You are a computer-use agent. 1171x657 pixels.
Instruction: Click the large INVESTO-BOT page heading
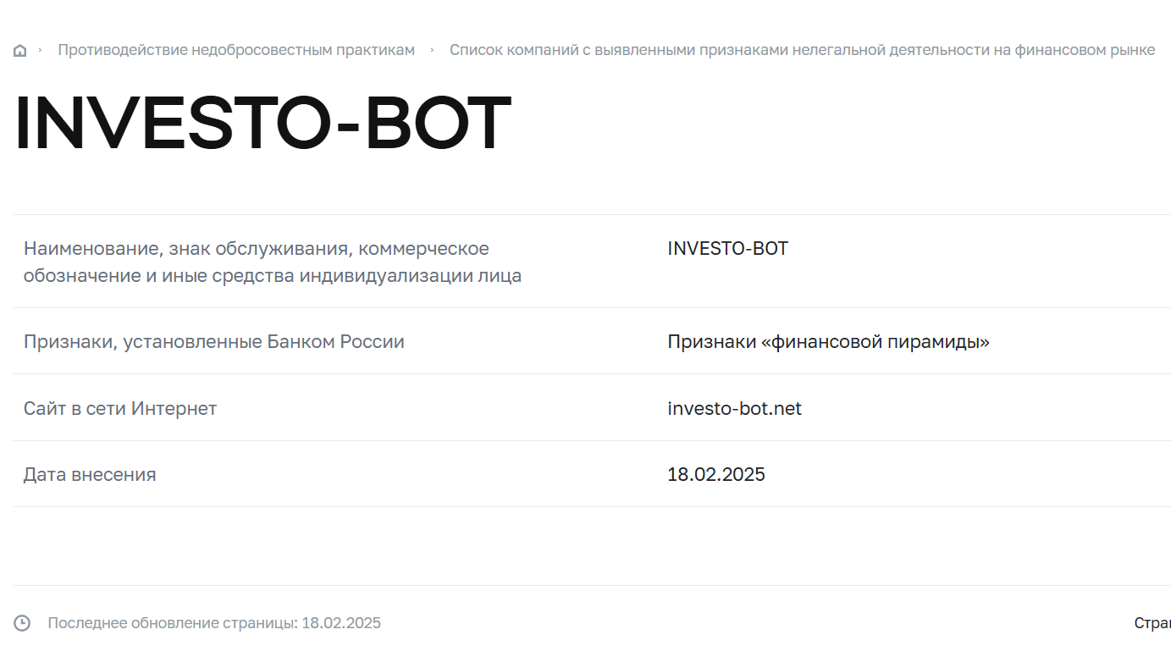[262, 124]
